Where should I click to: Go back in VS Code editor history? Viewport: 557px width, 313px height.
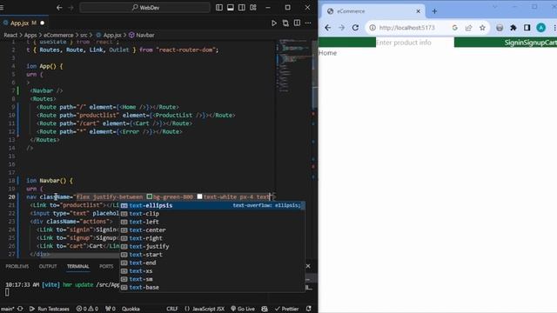pos(59,8)
